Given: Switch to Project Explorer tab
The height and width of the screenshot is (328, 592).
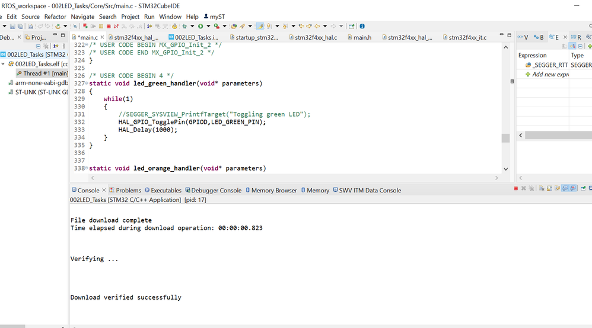Looking at the screenshot, I should click(x=36, y=37).
